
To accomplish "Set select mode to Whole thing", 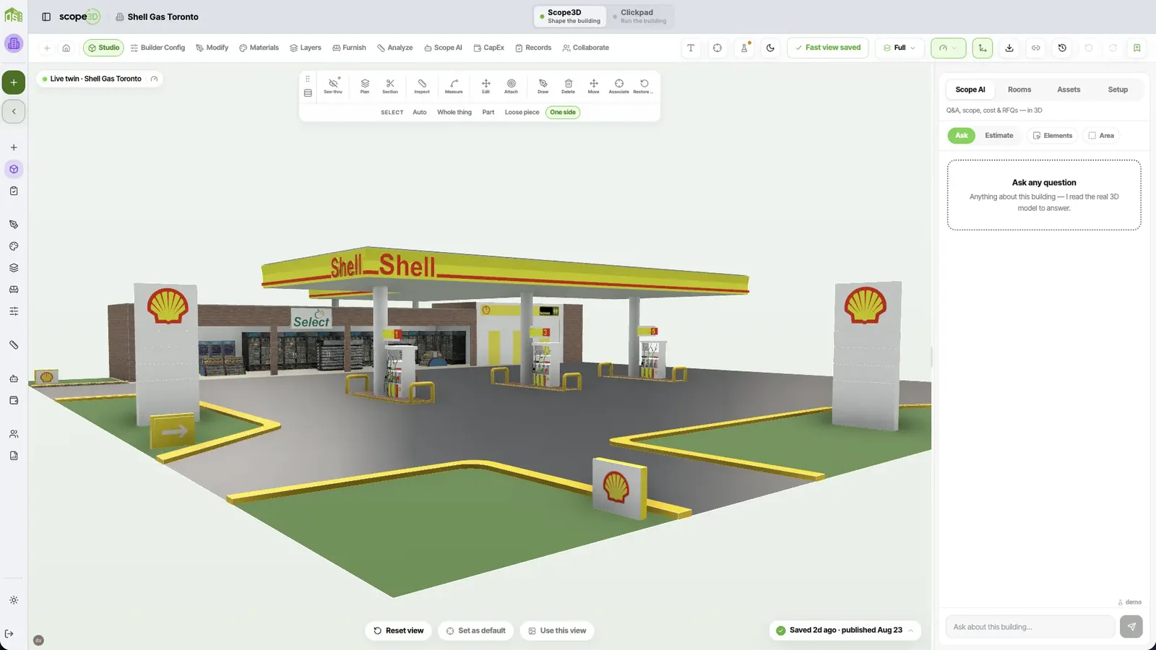I will click(x=454, y=113).
